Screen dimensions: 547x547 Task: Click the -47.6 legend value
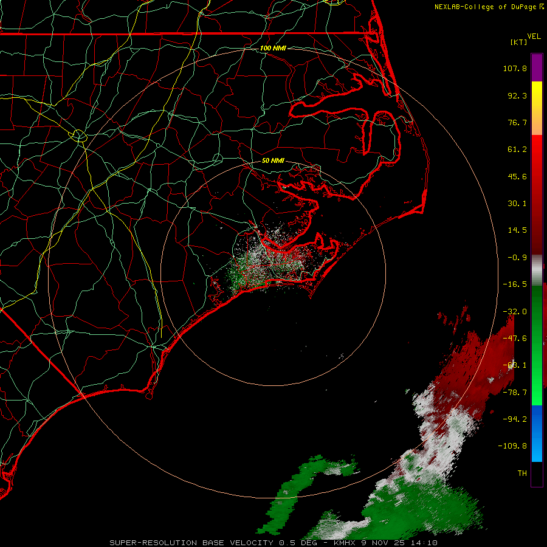[515, 339]
